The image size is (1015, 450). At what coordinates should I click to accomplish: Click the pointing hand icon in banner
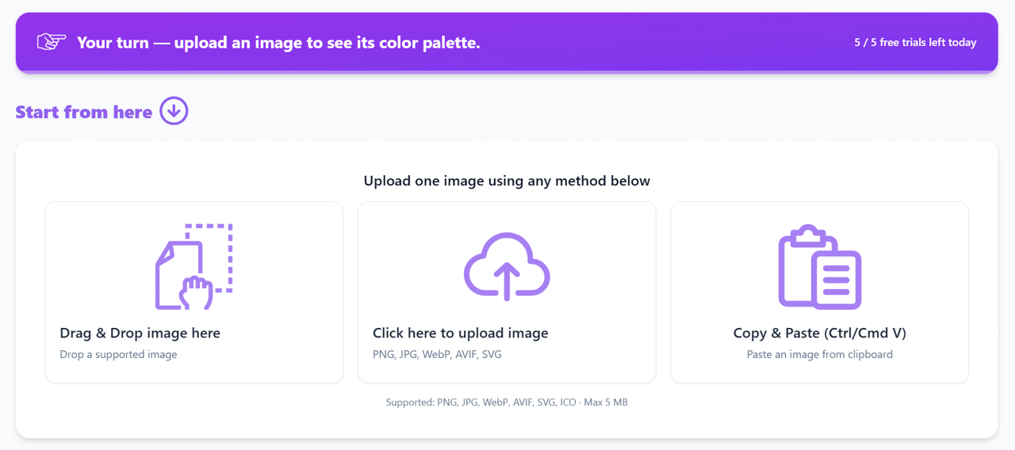(x=52, y=41)
